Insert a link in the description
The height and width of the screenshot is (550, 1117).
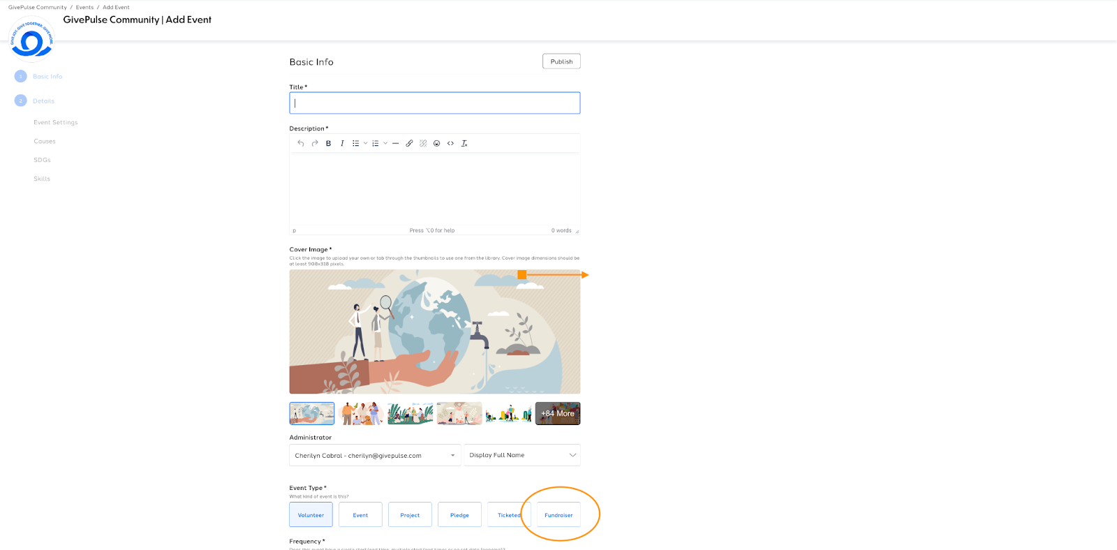point(409,143)
